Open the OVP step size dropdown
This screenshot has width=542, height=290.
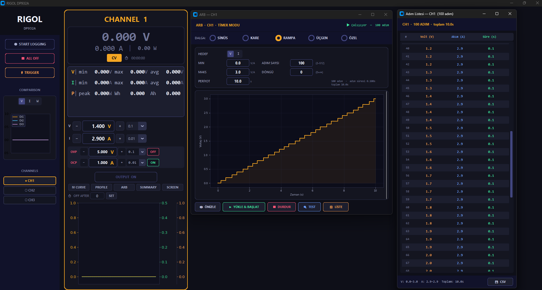click(x=142, y=152)
